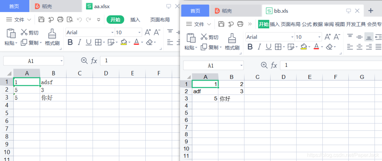Select 页面布局 tab in aa.xlsx window

pos(160,20)
